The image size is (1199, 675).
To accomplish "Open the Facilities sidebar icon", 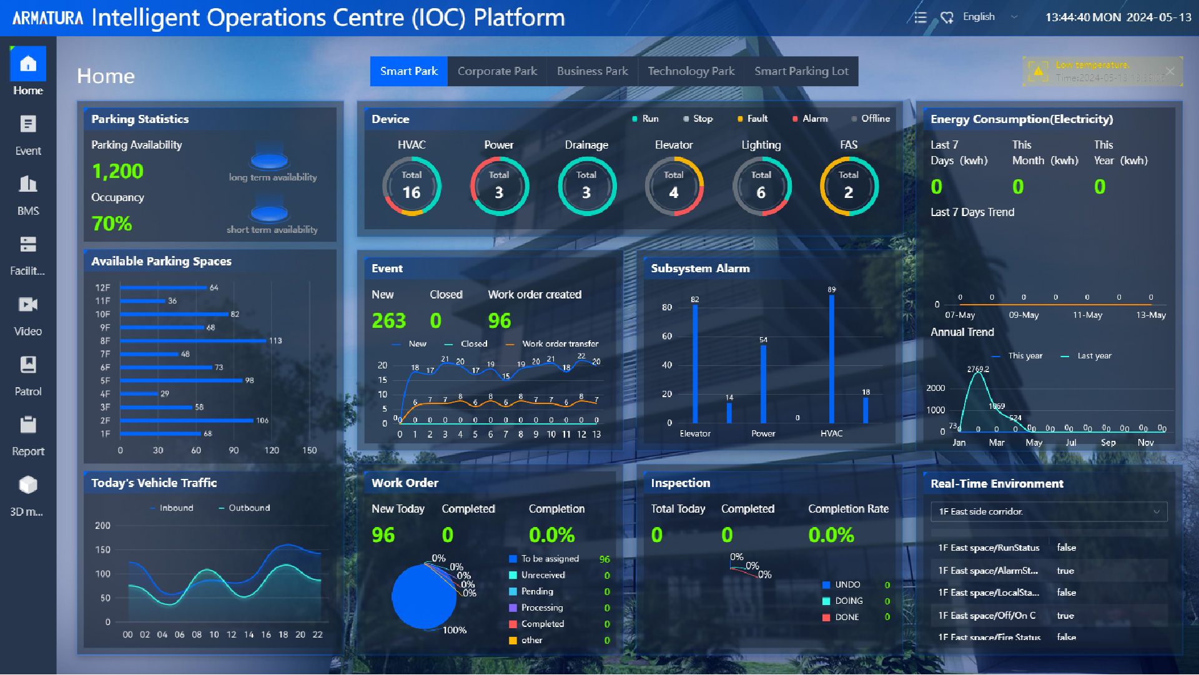I will tap(28, 245).
